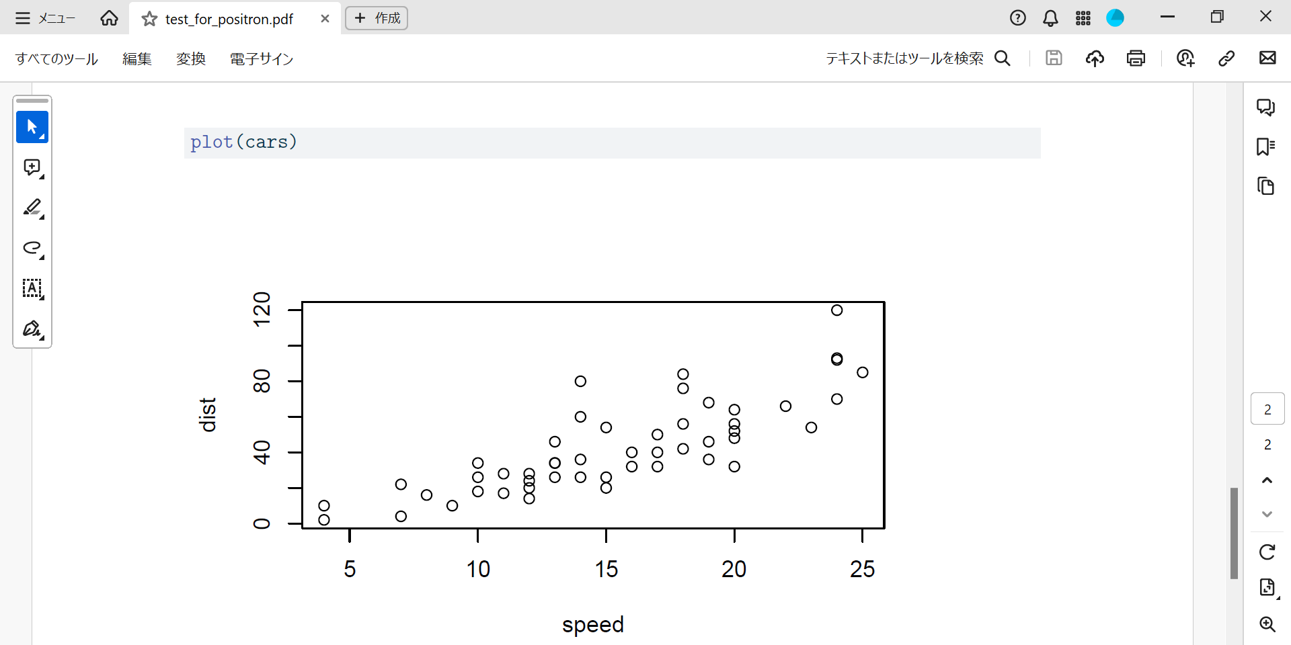Open the メニュー hamburger menu
This screenshot has width=1291, height=645.
point(45,18)
